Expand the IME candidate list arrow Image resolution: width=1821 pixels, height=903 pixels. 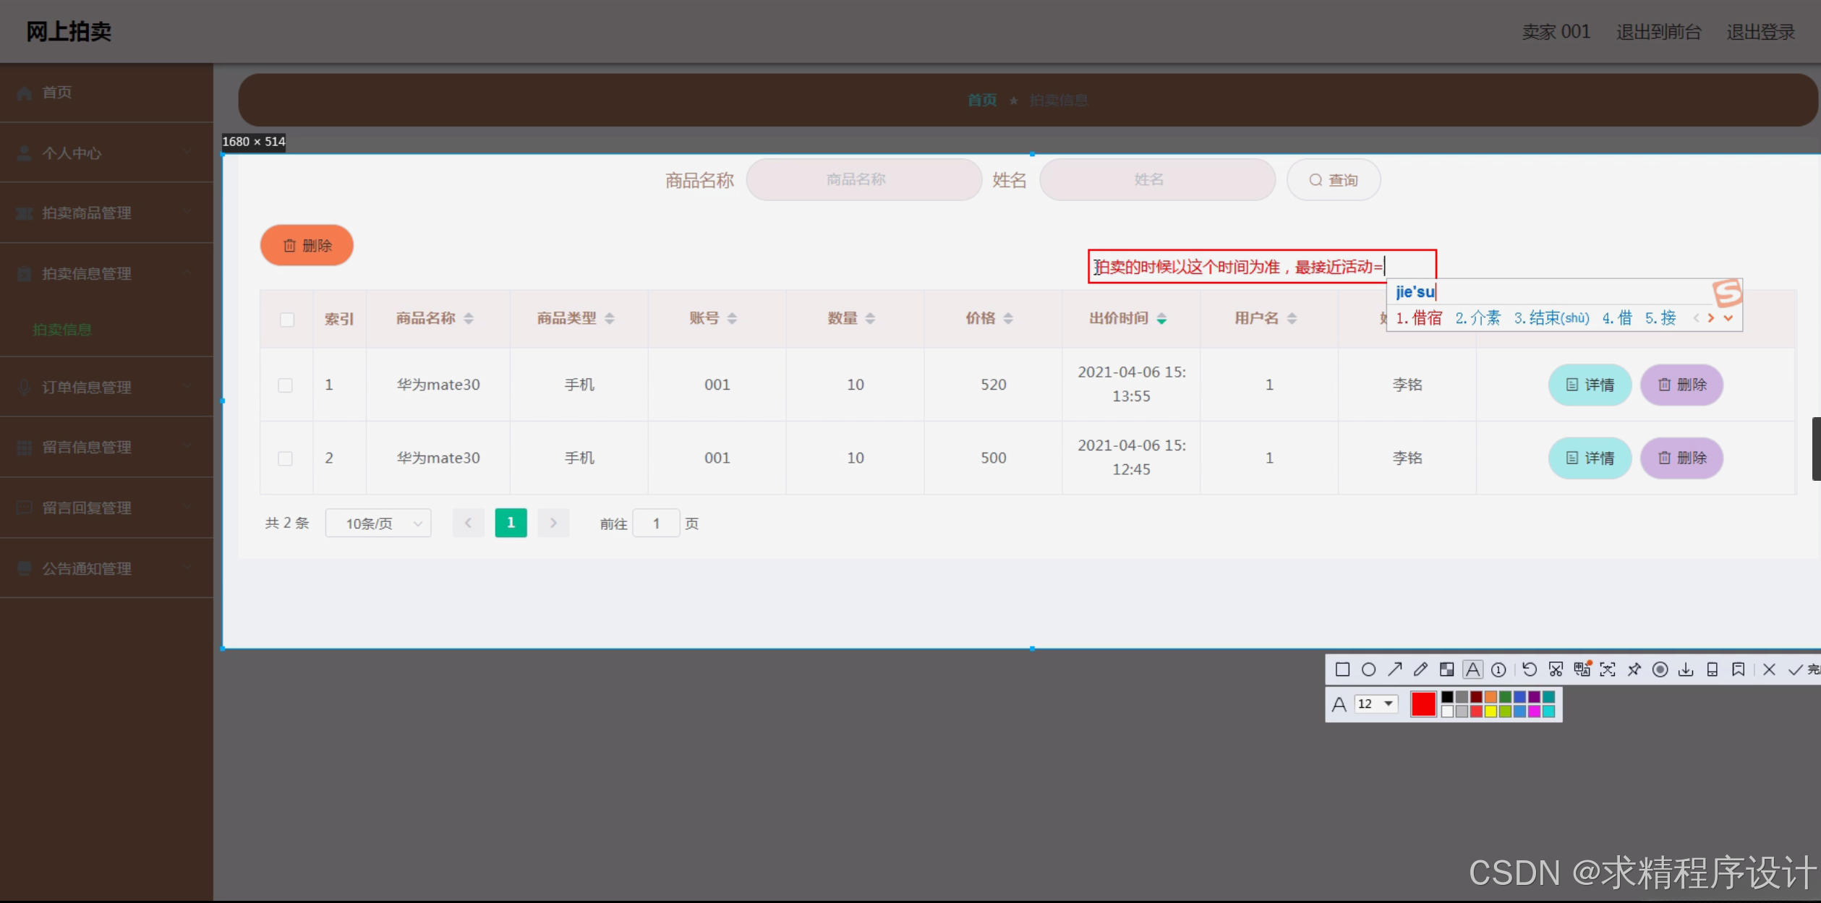coord(1728,318)
